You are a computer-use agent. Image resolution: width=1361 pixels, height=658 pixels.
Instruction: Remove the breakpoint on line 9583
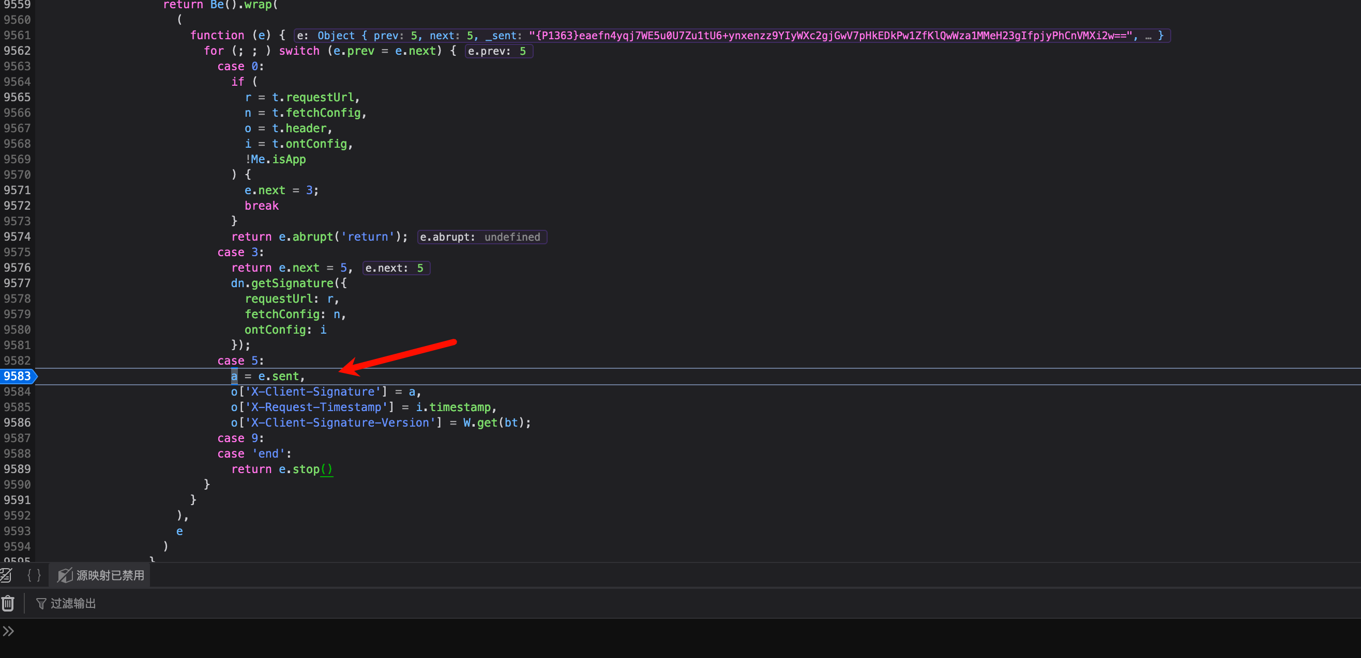(18, 376)
